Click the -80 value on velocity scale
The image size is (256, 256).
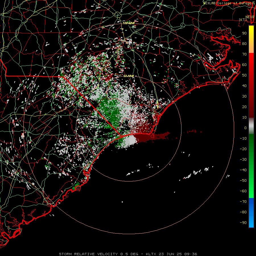tap(243, 212)
